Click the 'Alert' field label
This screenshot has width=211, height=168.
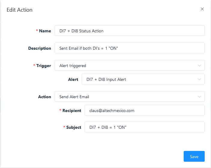pyautogui.click(x=73, y=79)
